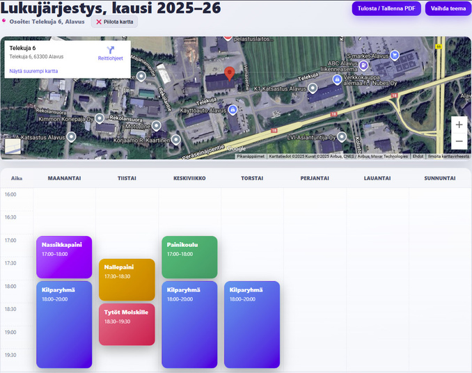Click Korjaamo R. Kaartinen marker

tap(176, 140)
